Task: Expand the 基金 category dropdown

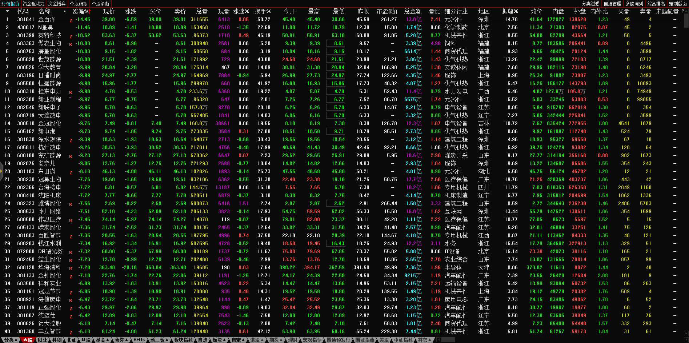Action: click(102, 340)
